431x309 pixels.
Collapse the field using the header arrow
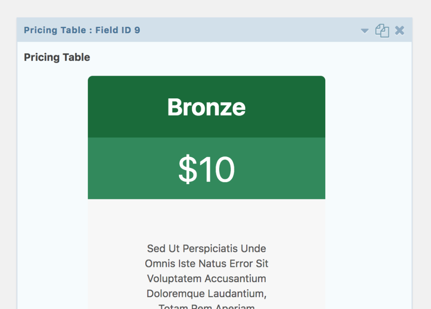click(x=364, y=31)
